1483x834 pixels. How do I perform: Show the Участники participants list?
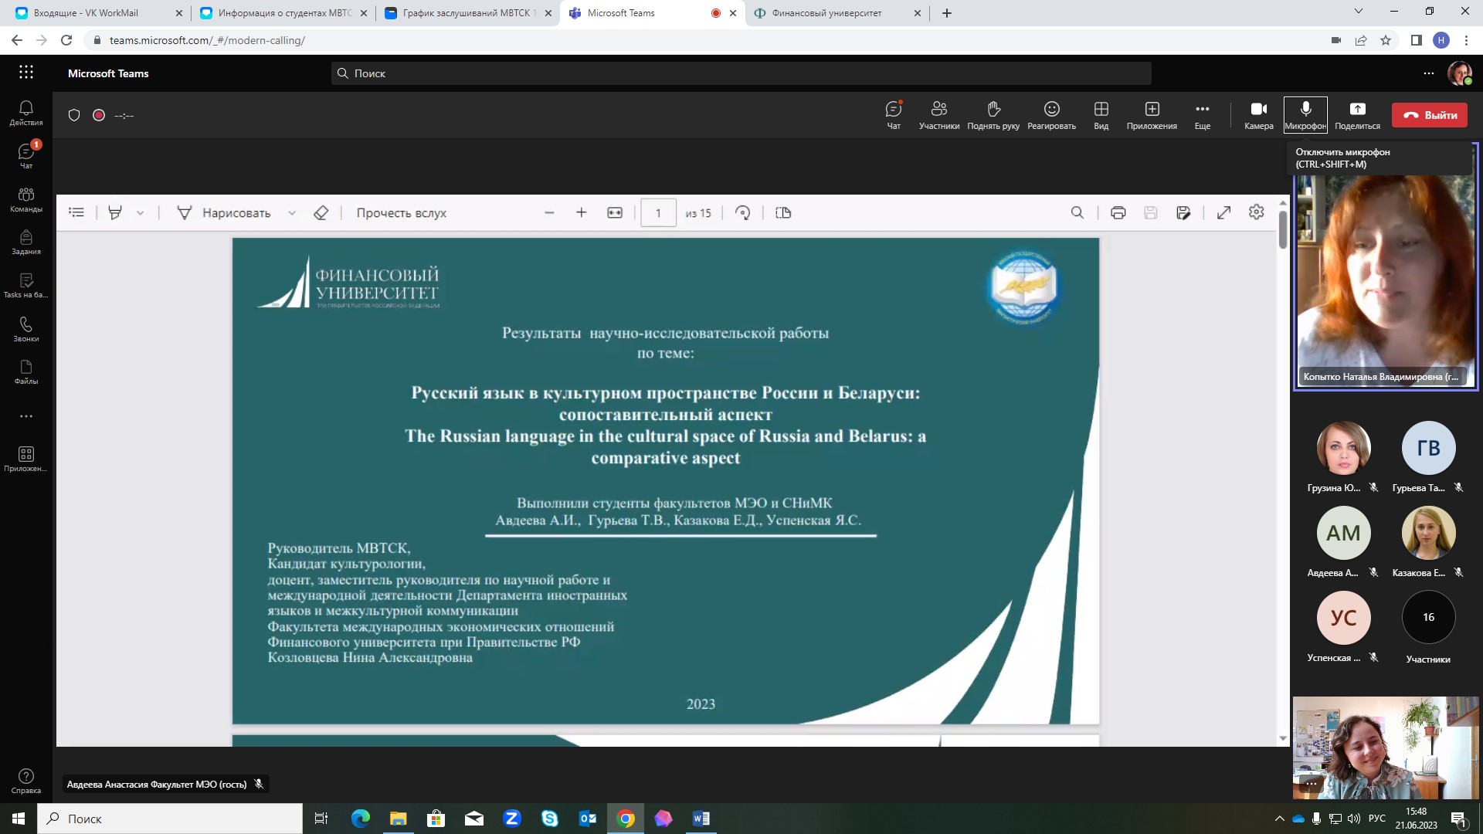938,114
